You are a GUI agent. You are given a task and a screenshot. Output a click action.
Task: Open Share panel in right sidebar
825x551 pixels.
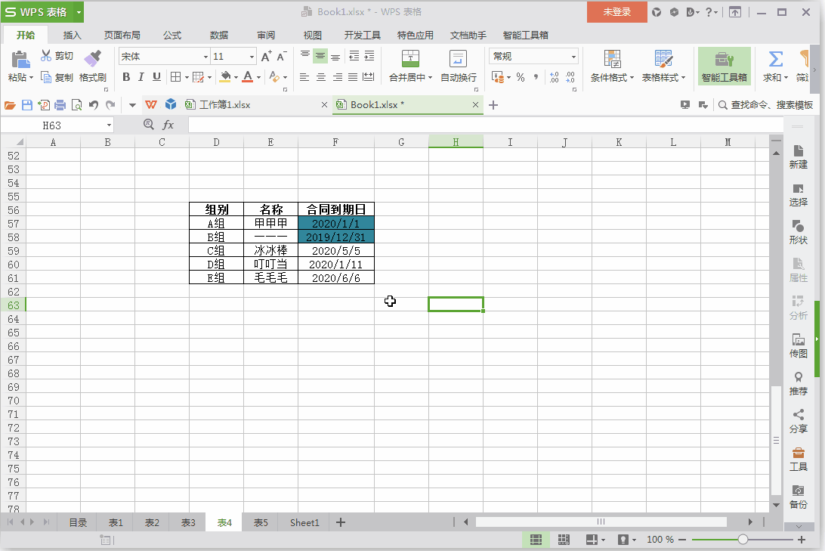[x=798, y=421]
